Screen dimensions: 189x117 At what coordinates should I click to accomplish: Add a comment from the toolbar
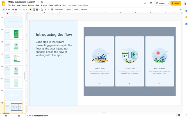pyautogui.click(x=52, y=10)
